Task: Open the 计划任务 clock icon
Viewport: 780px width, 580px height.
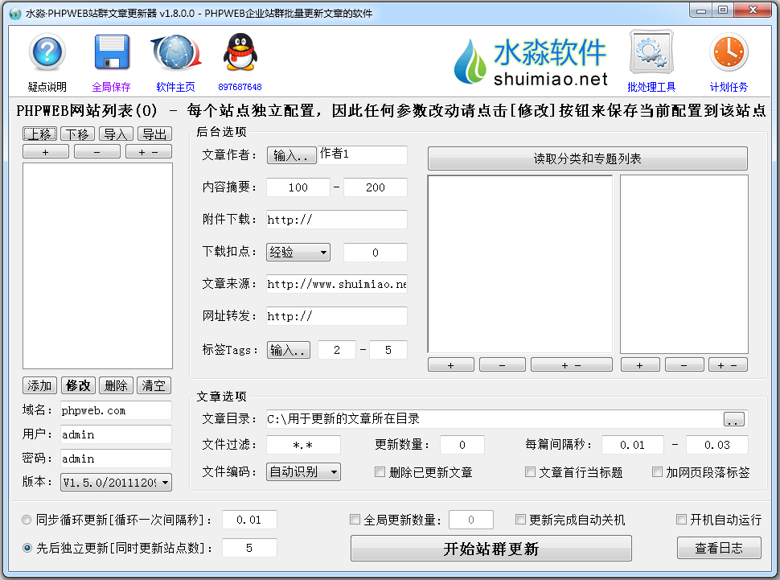Action: coord(728,51)
